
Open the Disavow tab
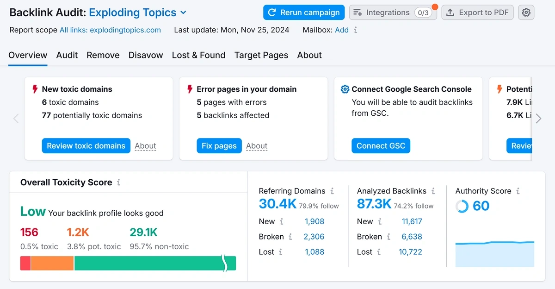[146, 55]
